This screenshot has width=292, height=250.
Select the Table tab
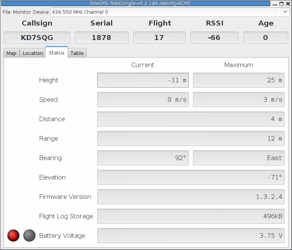(77, 53)
